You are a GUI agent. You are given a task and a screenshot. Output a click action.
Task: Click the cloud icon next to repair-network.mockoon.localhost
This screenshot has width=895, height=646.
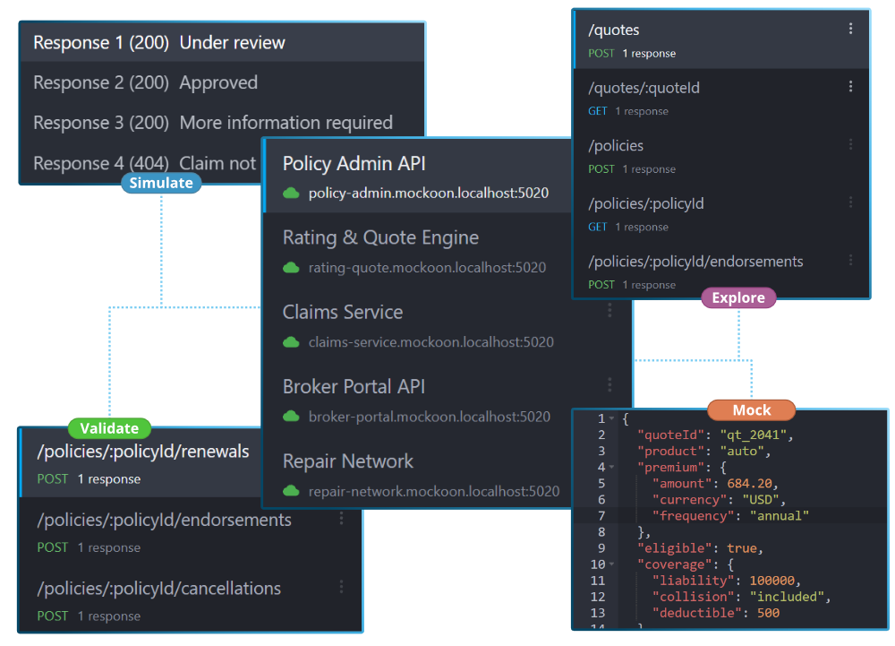291,491
